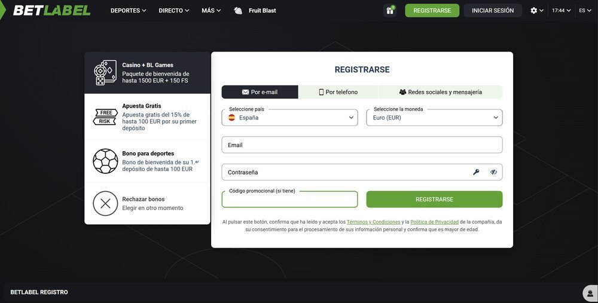Open the Seleccione la moneda dropdown
This screenshot has width=598, height=303.
[434, 117]
